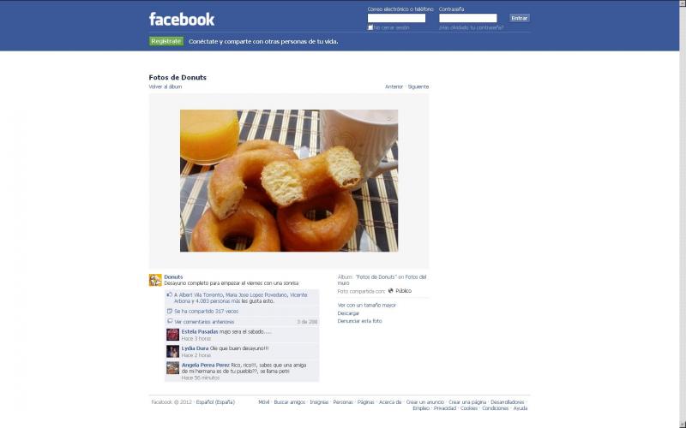Go to the Siguiente photo
686x428 pixels.
(x=418, y=86)
